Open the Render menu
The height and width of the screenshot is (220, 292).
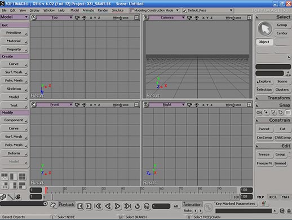coord(103,10)
